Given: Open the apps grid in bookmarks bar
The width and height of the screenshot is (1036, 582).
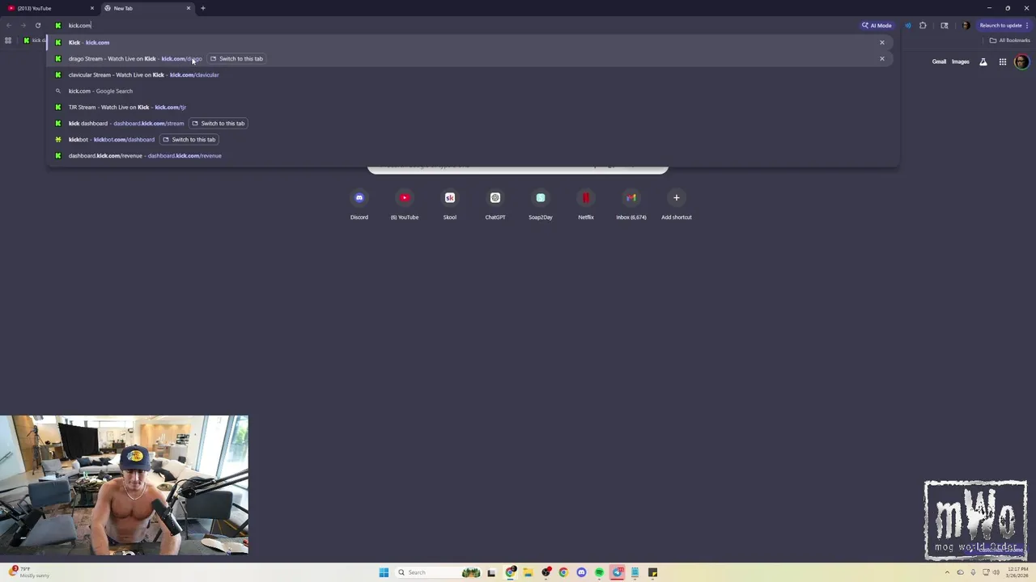Looking at the screenshot, I should click(8, 40).
